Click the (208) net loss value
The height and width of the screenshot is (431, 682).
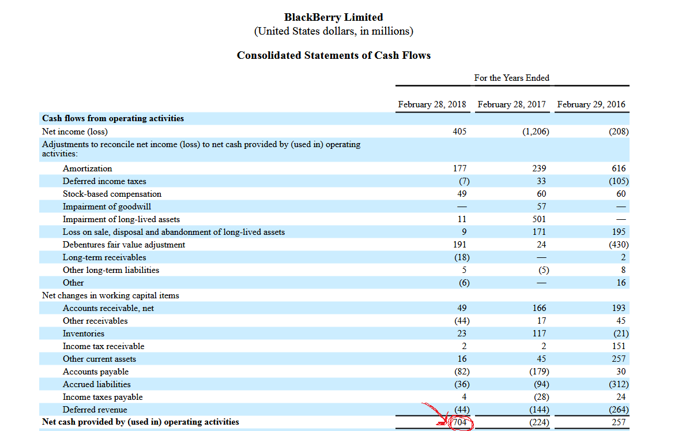(619, 132)
